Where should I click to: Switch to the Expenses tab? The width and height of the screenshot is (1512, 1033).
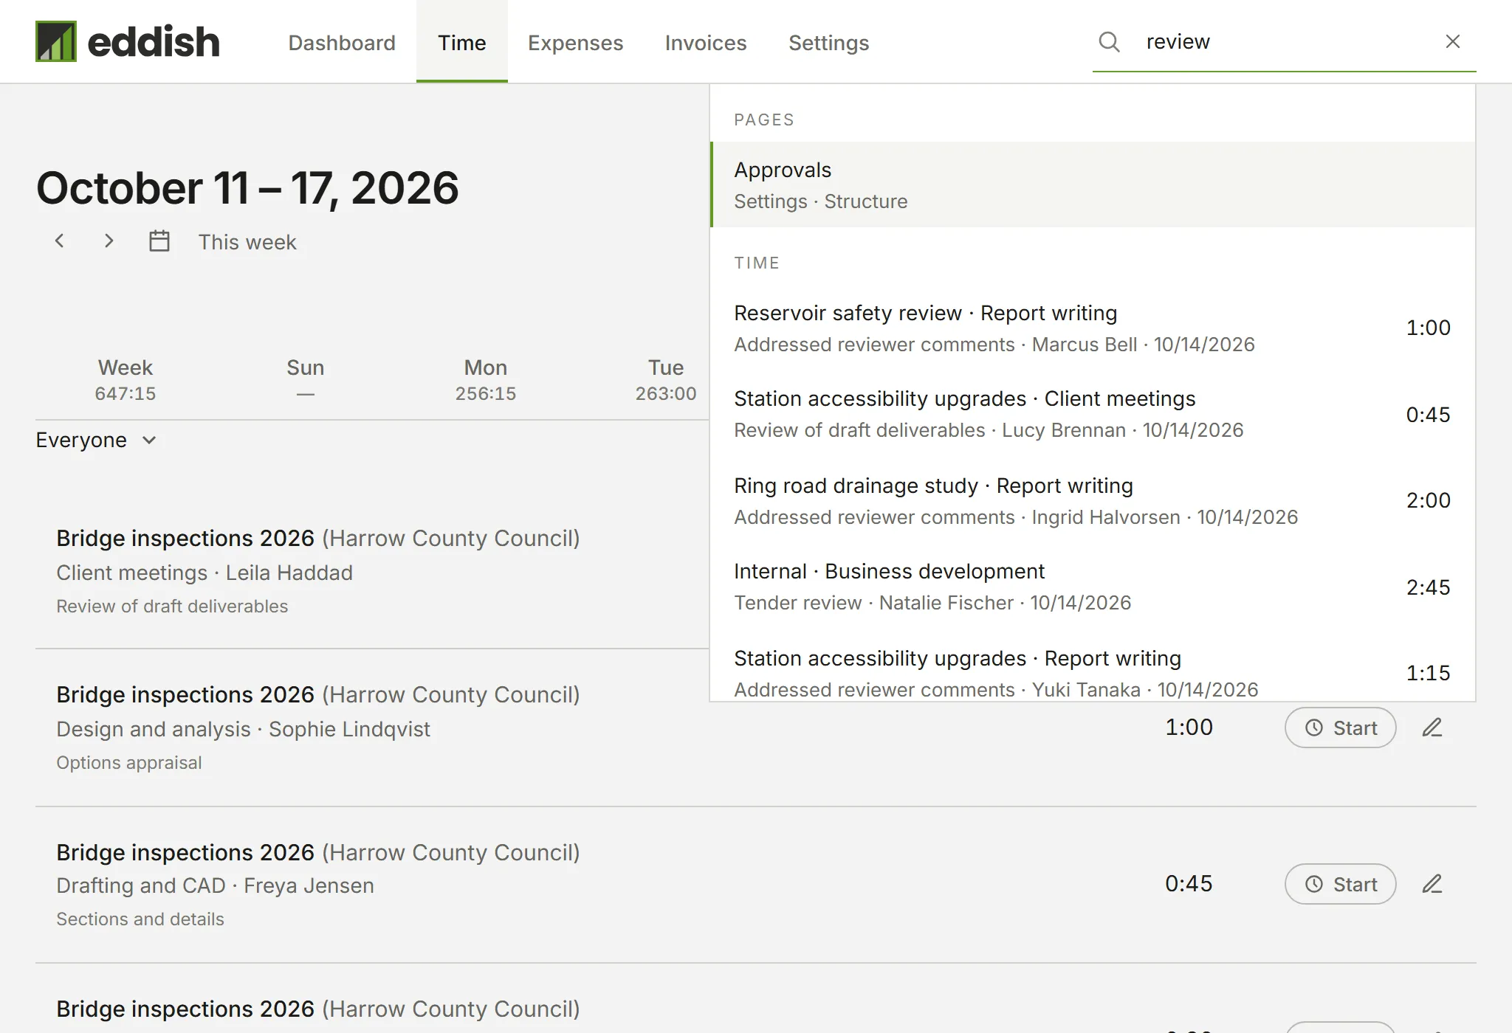pyautogui.click(x=575, y=42)
